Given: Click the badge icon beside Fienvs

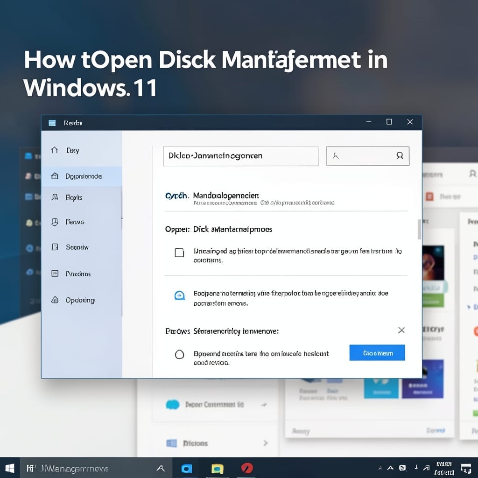Looking at the screenshot, I should tap(55, 222).
